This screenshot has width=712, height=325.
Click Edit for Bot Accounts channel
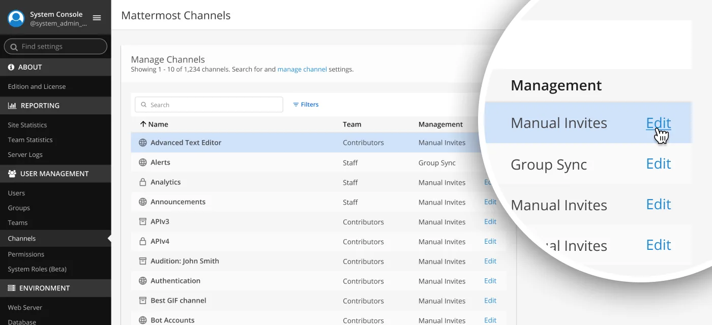click(490, 320)
